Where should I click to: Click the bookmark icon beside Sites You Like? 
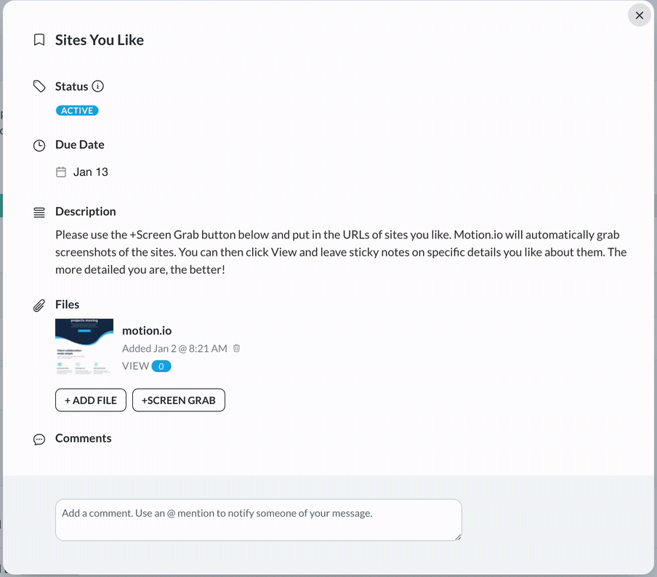tap(39, 40)
